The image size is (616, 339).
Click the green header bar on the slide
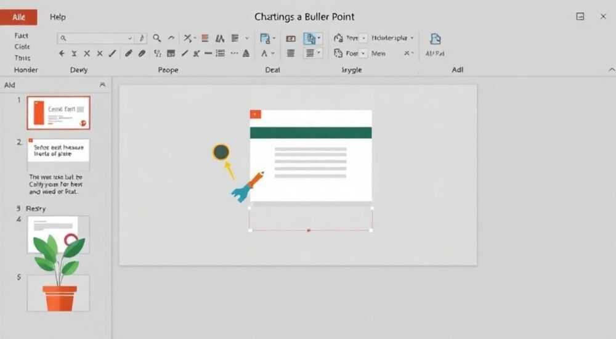(x=310, y=133)
